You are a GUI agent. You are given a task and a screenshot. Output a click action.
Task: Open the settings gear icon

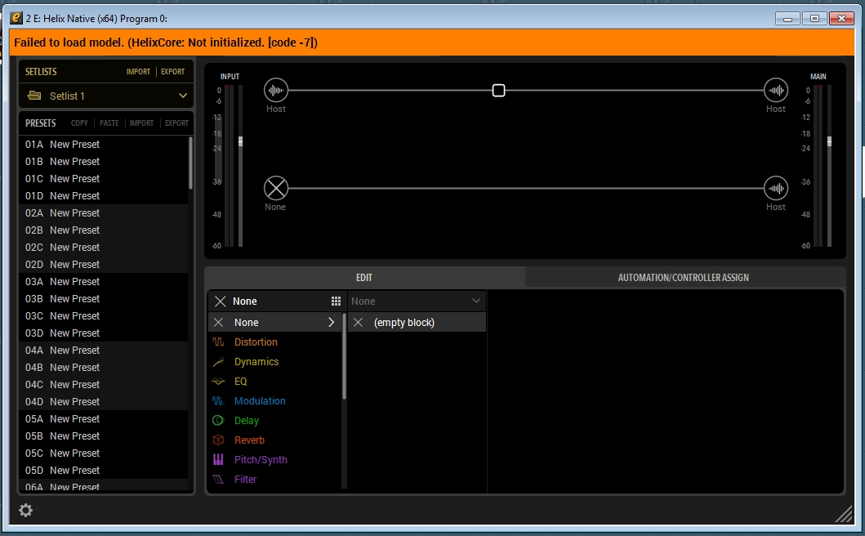pos(25,510)
